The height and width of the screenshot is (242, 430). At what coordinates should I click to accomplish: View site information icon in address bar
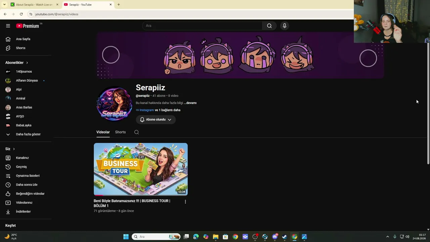click(31, 14)
